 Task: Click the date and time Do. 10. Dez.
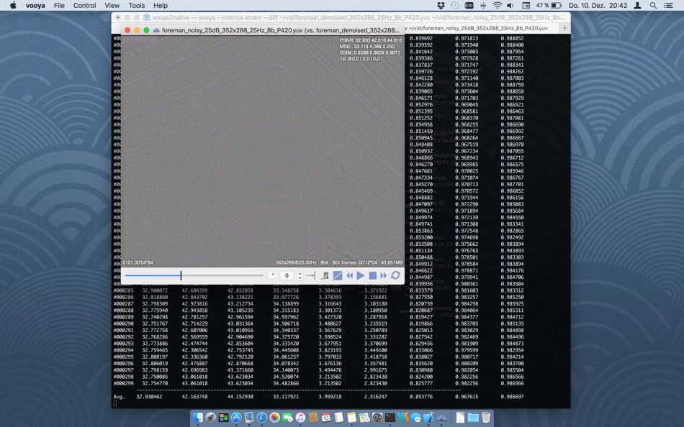tap(598, 5)
